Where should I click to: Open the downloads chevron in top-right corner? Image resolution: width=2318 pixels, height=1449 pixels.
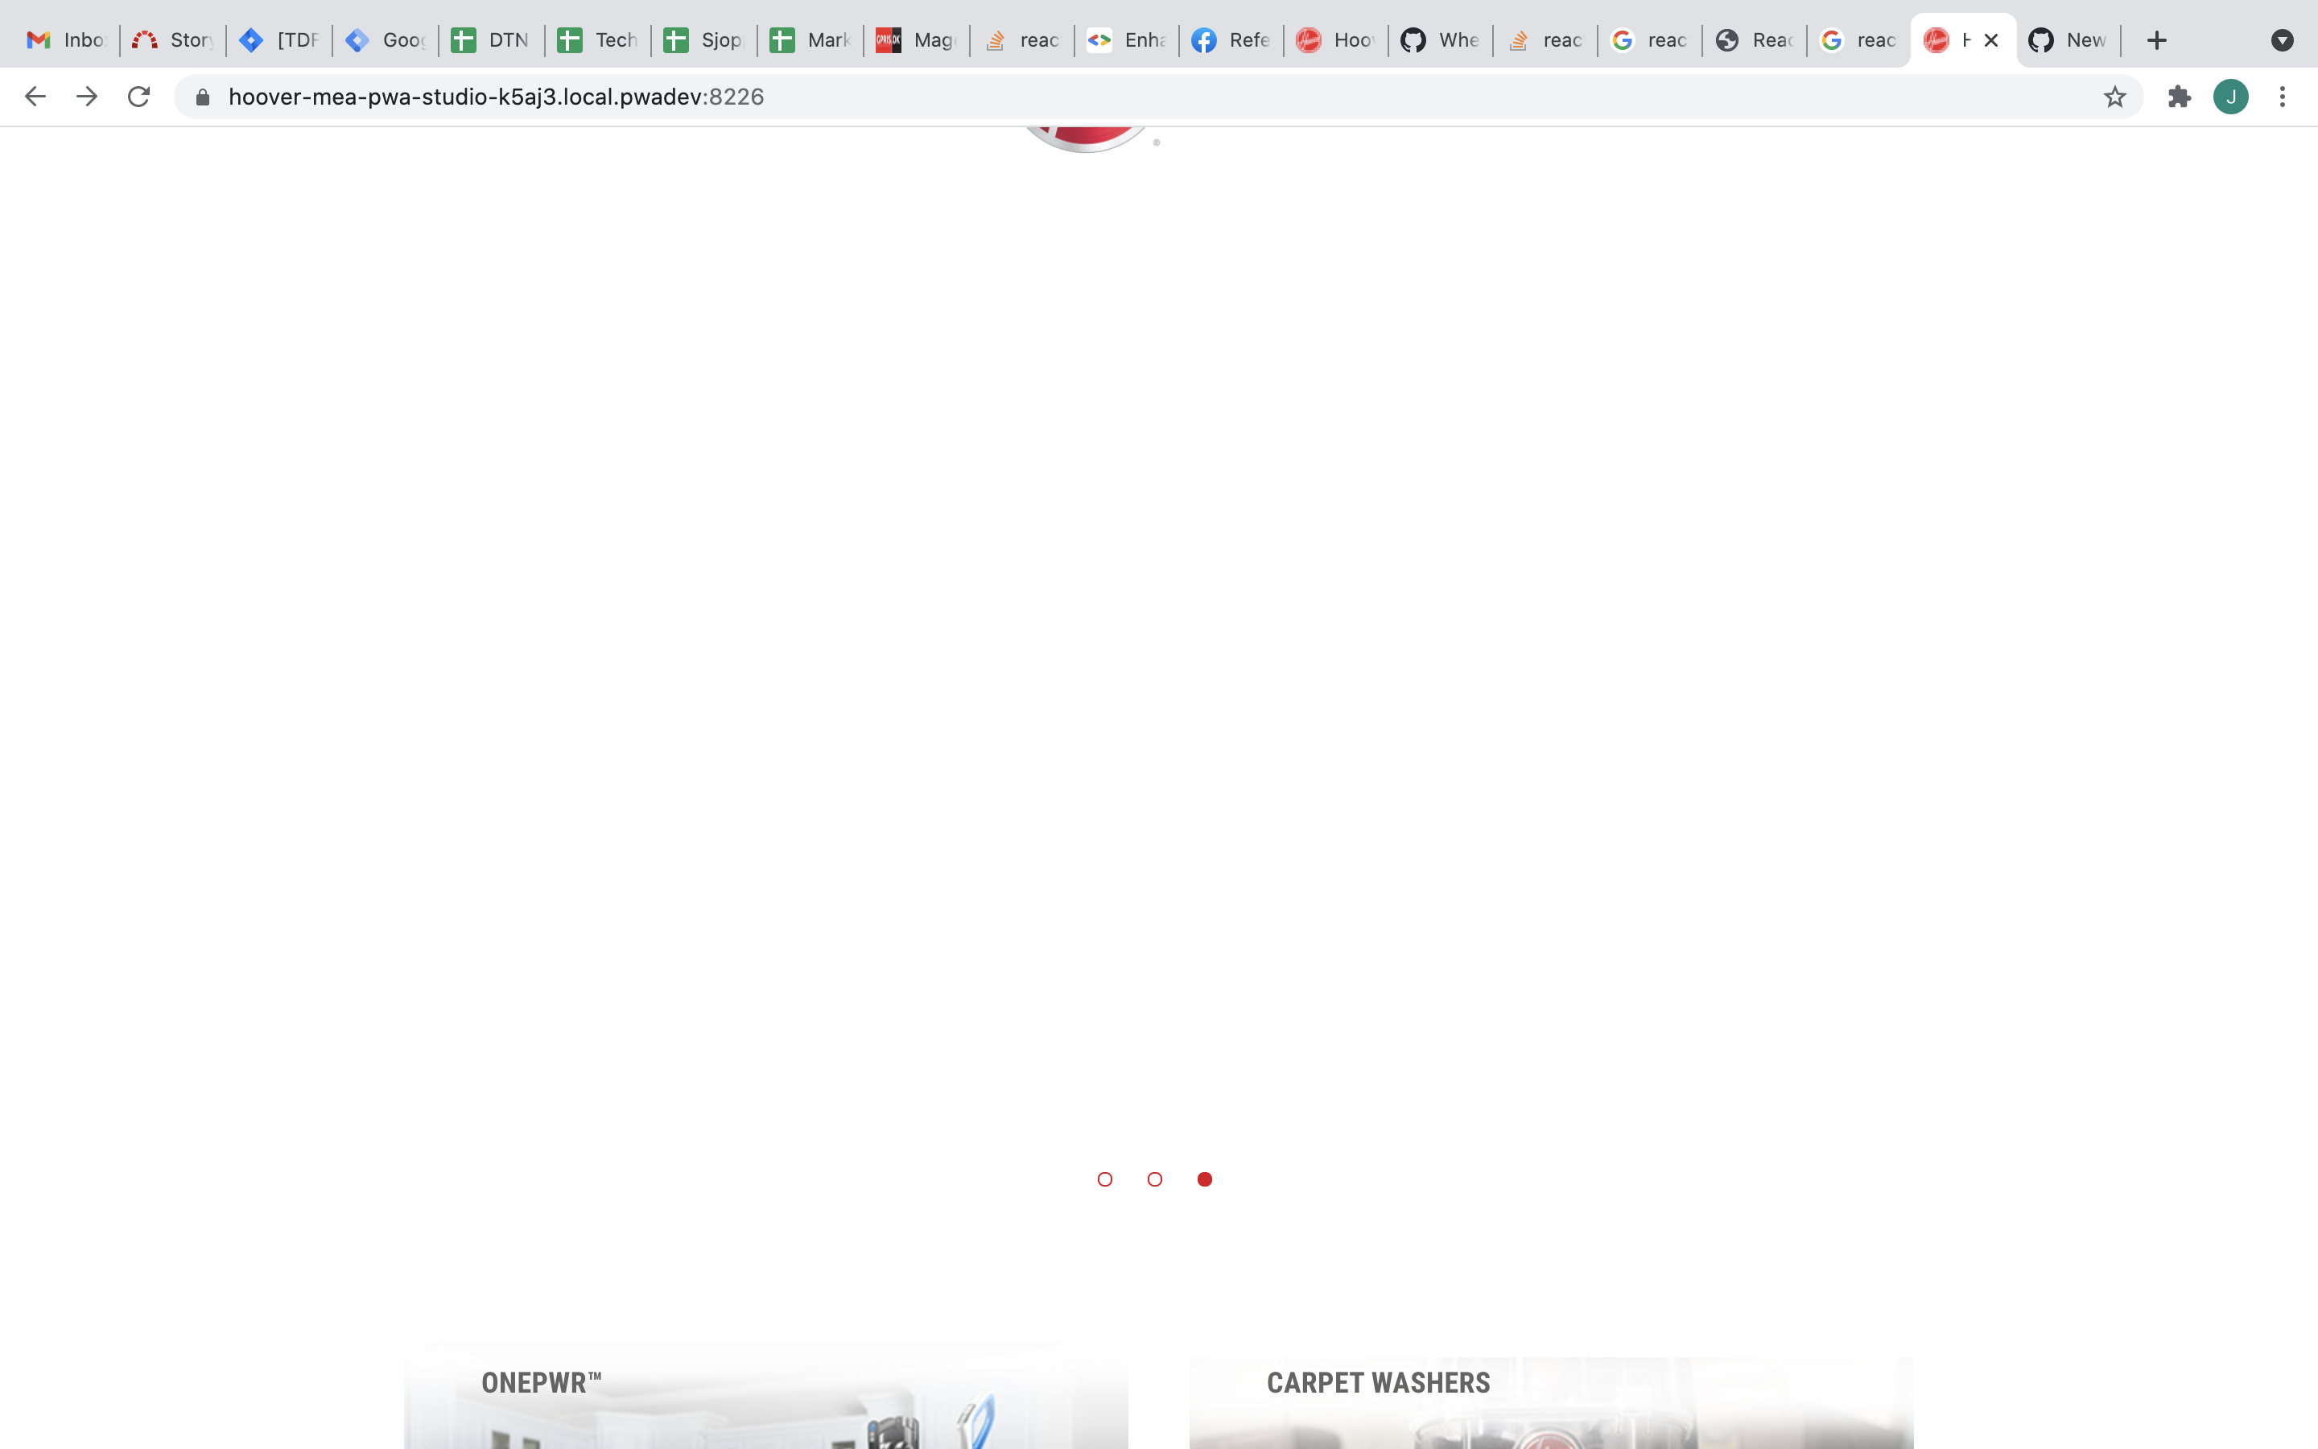click(2283, 40)
